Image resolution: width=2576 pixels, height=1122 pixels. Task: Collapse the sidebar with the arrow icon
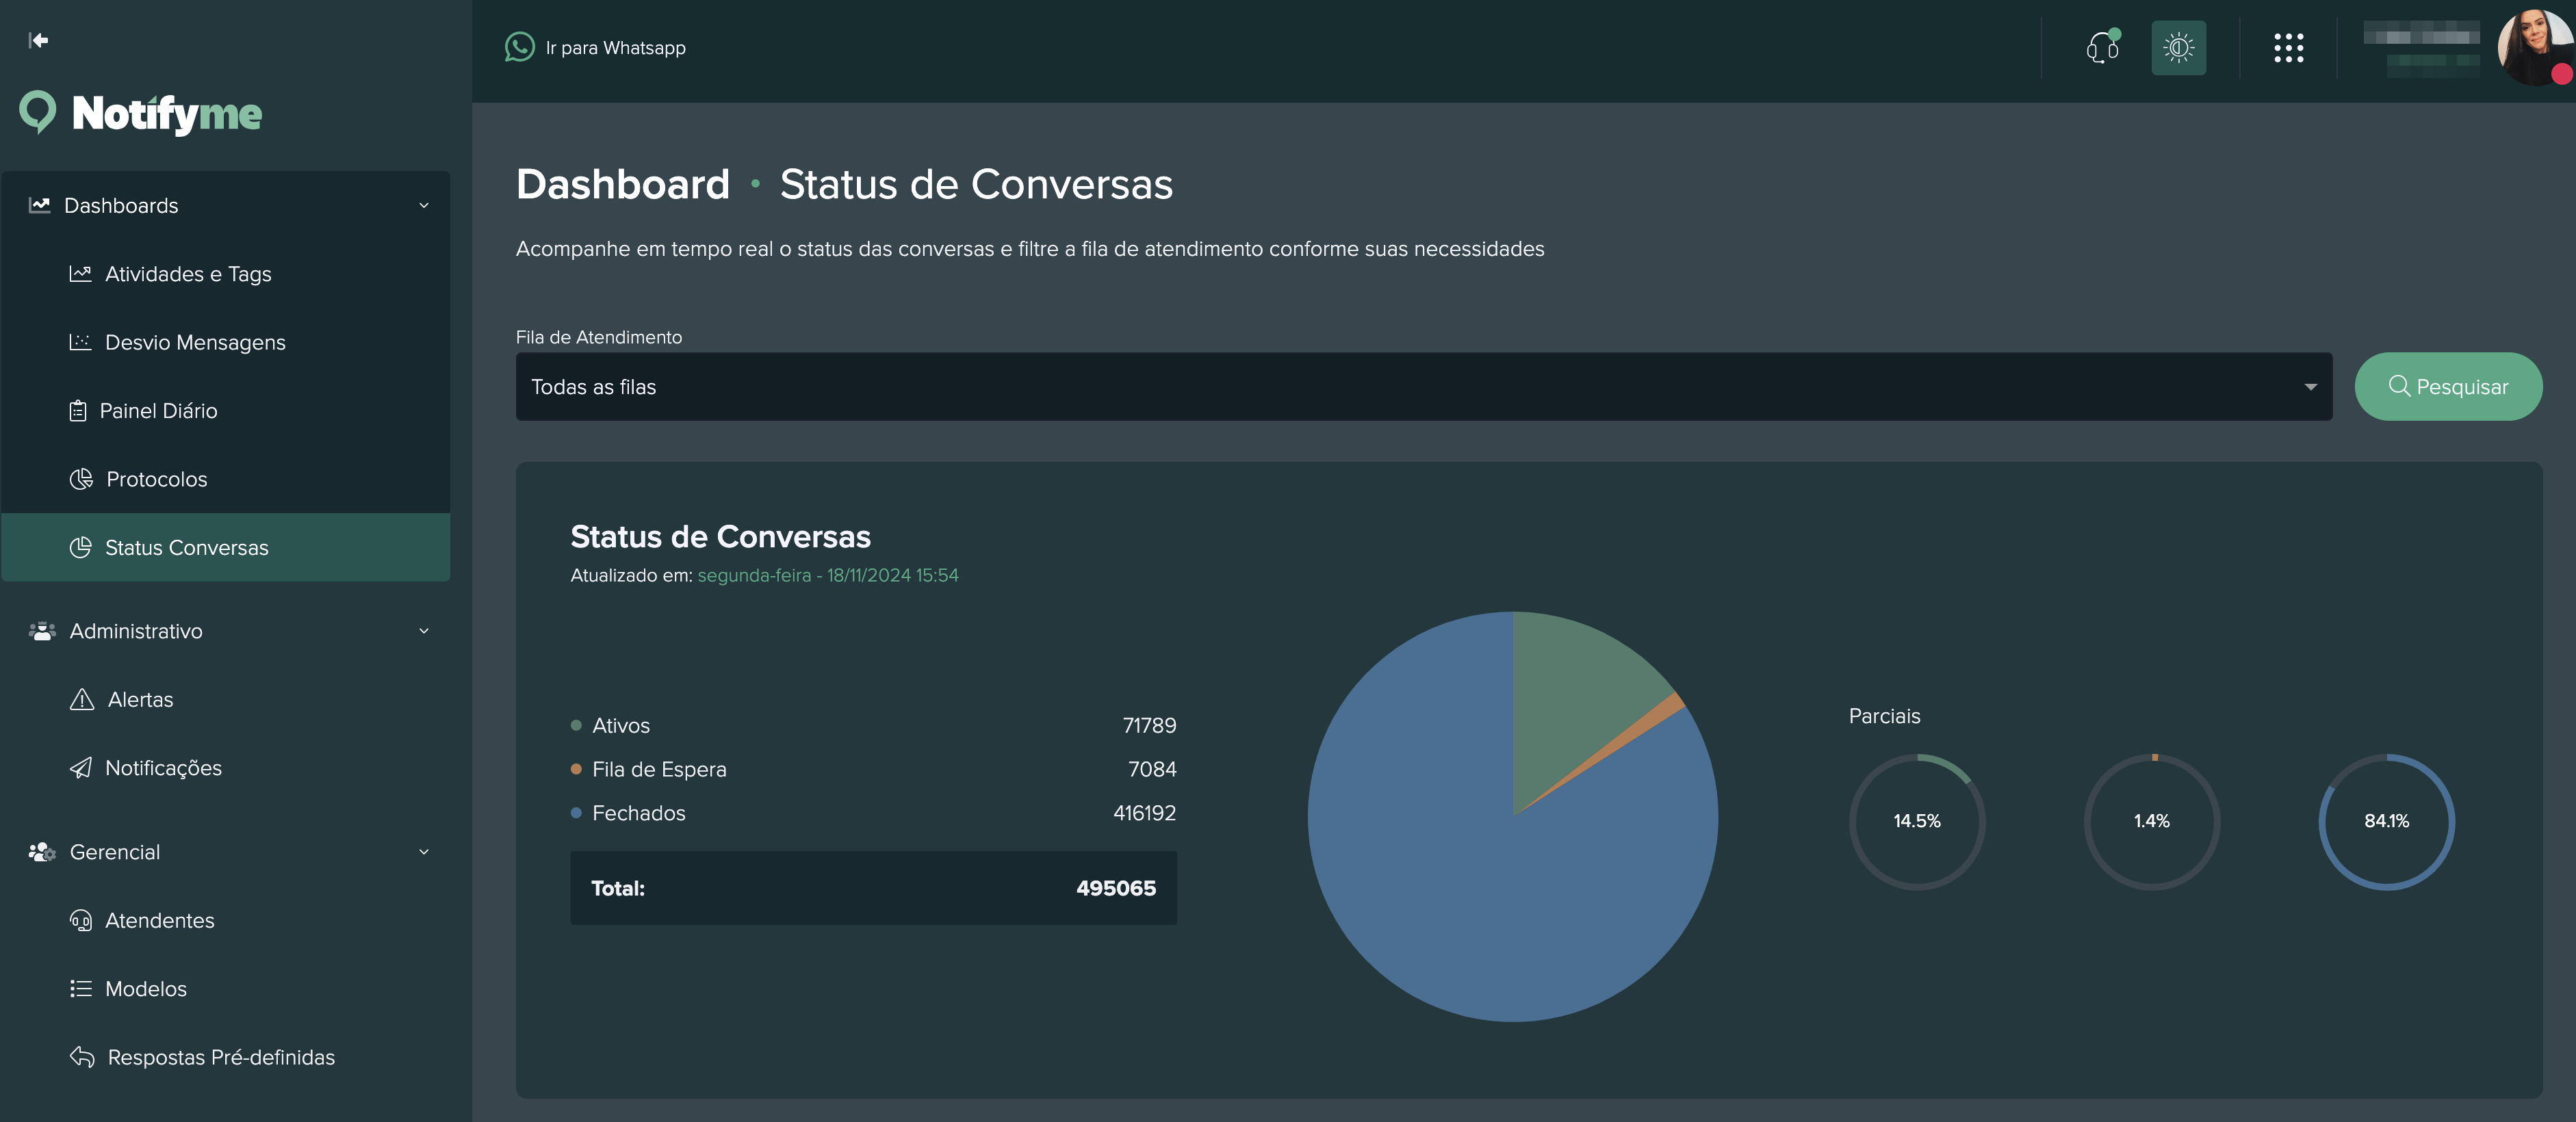point(38,40)
